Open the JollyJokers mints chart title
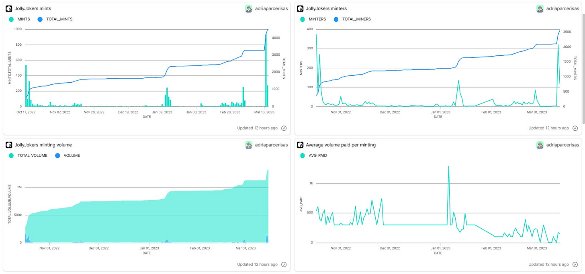Viewport: 585px width, 274px height. pos(33,8)
